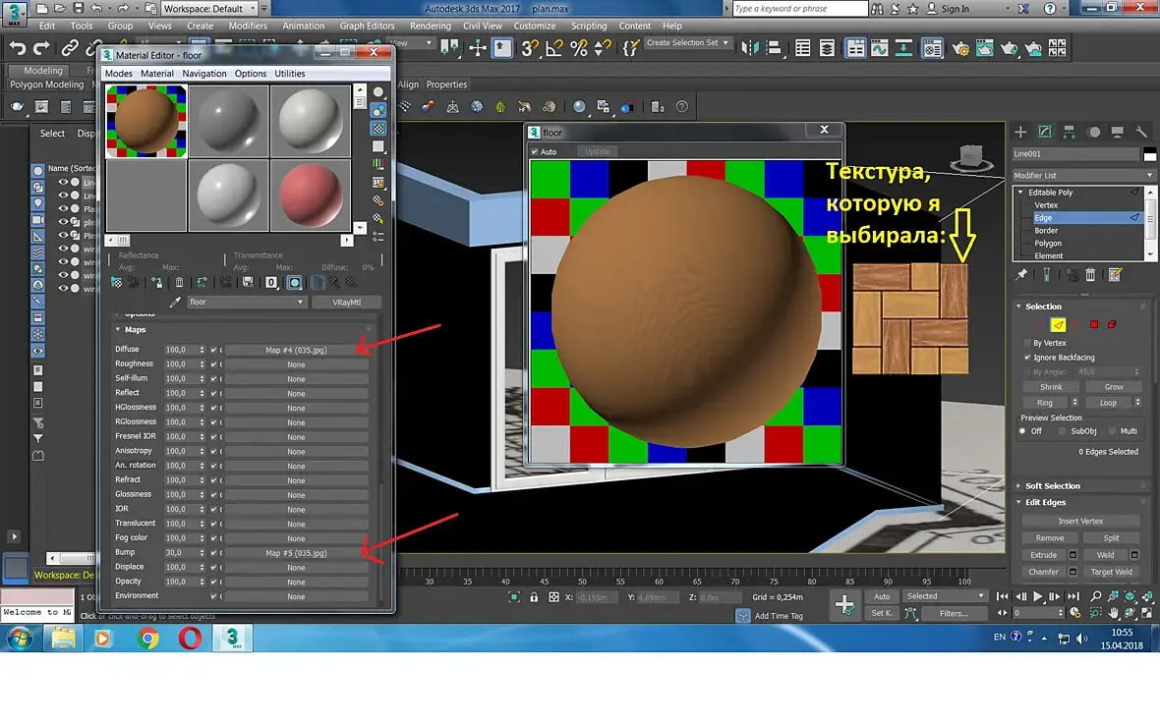
Task: Click the Remove modifier trash icon
Action: 1091,275
